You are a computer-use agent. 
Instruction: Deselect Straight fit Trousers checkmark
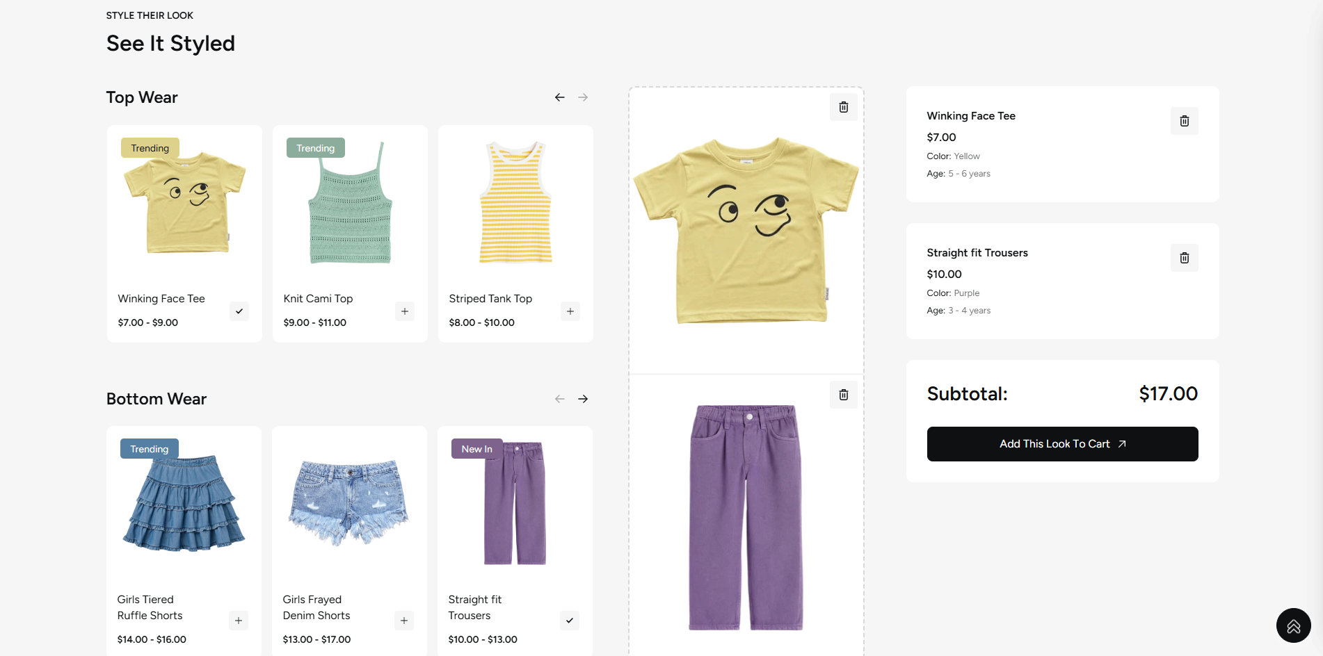point(570,621)
